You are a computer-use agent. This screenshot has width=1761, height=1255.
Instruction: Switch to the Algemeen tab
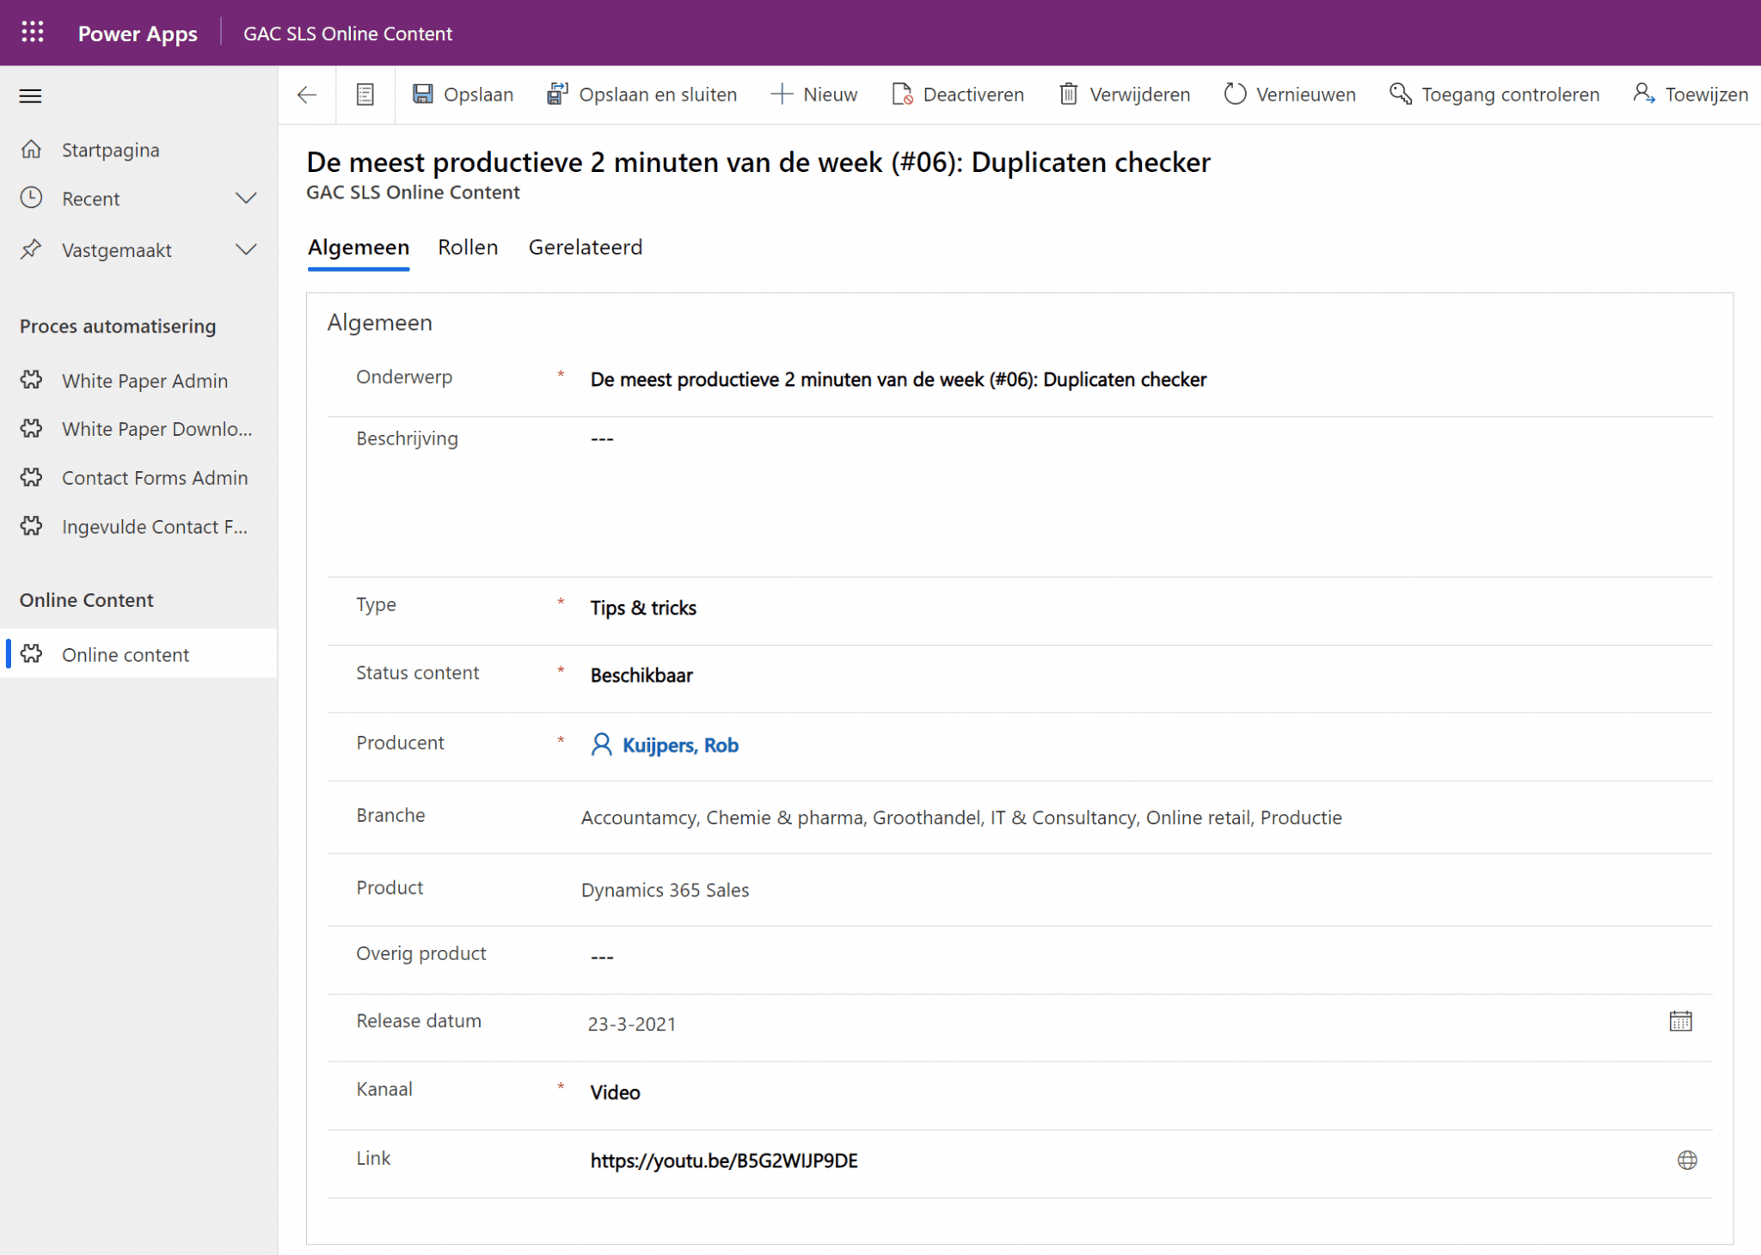point(359,248)
